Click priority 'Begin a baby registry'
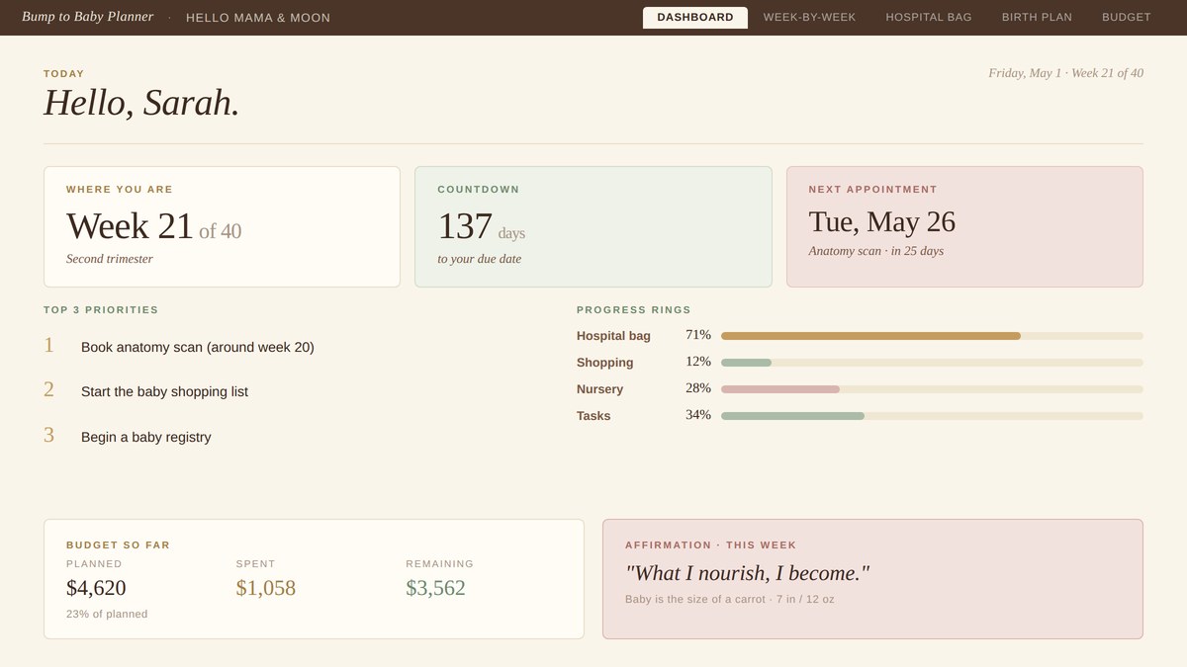1187x667 pixels. (146, 437)
